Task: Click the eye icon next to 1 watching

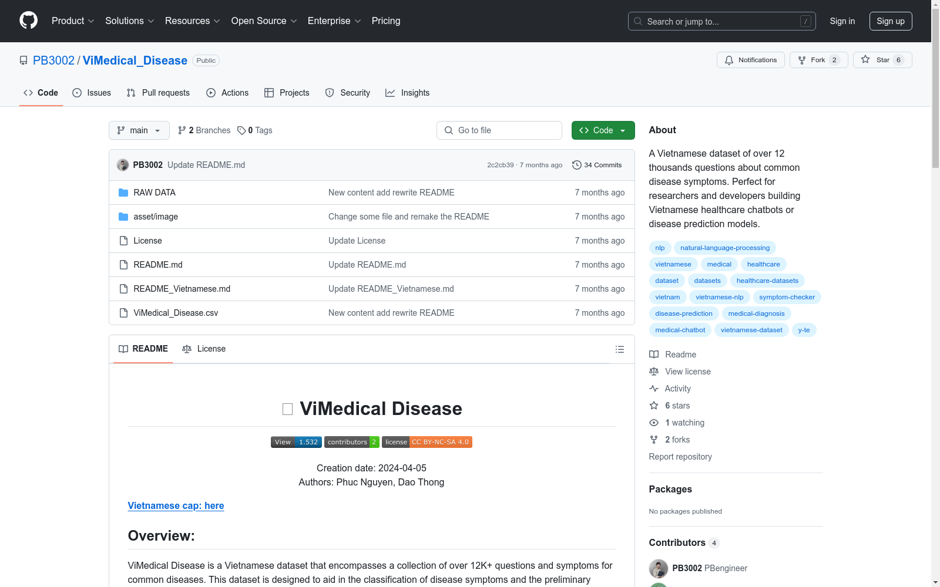Action: coord(654,423)
